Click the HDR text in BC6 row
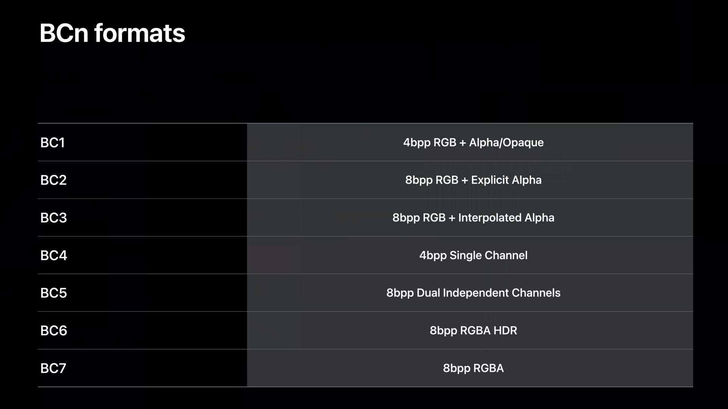 click(505, 331)
